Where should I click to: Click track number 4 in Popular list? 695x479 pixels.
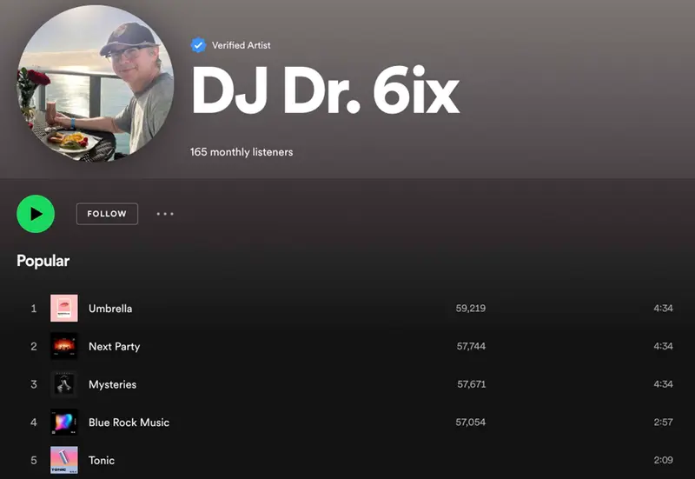[x=34, y=422]
